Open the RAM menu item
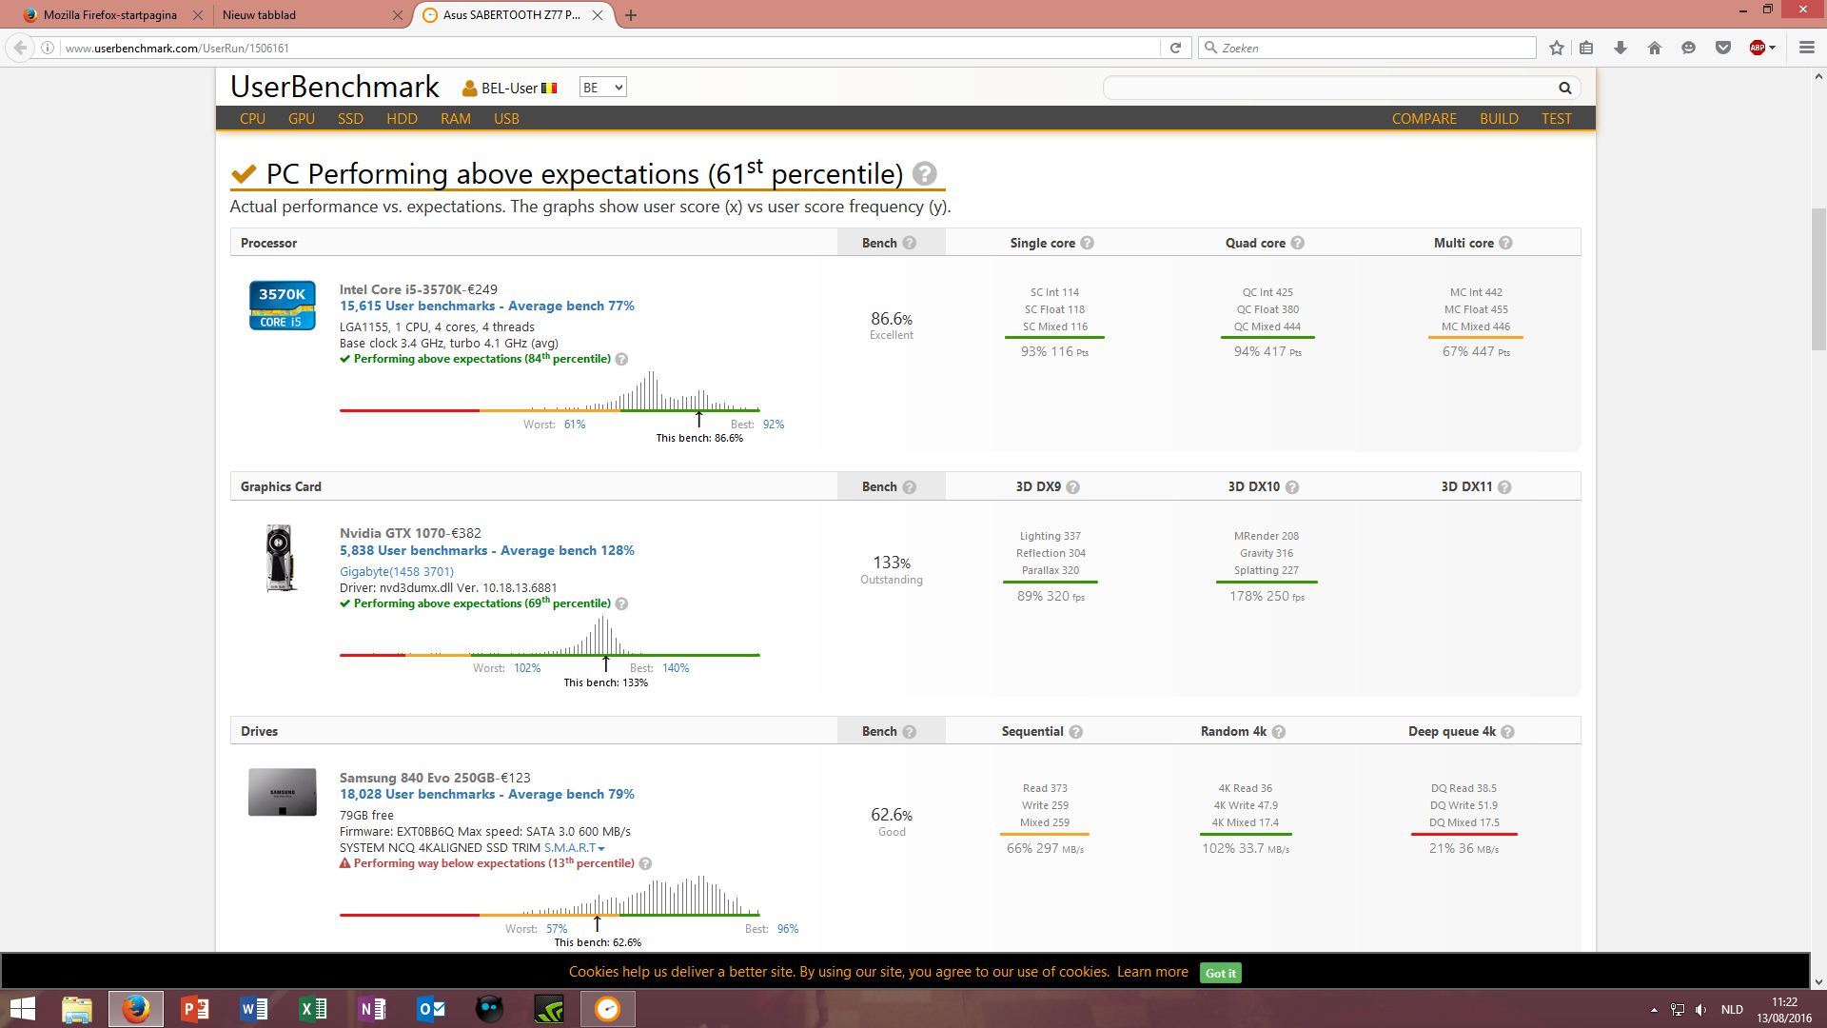 [x=456, y=118]
